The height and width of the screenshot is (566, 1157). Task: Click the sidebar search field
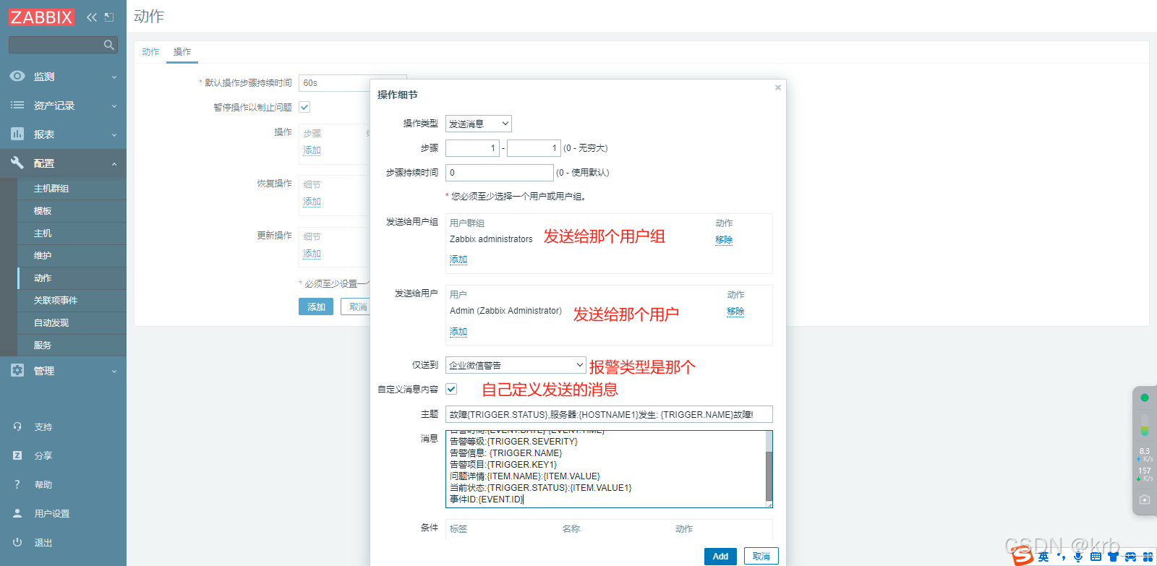pyautogui.click(x=56, y=45)
